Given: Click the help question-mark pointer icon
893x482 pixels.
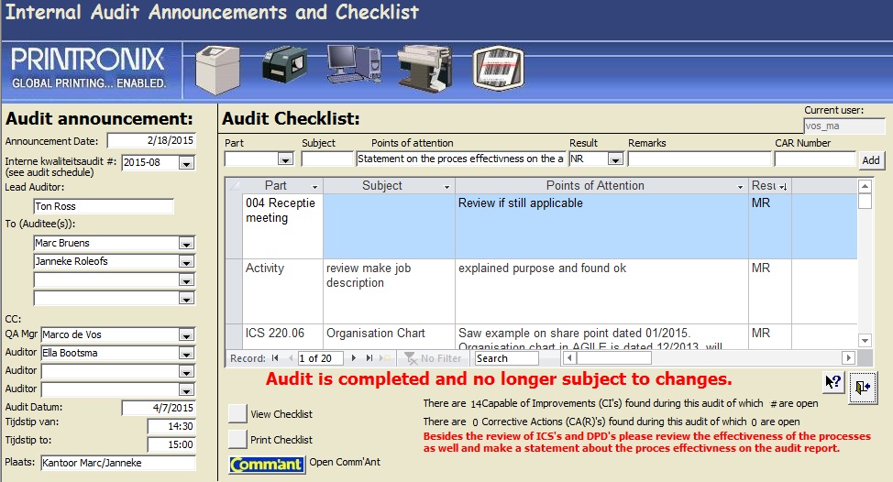Looking at the screenshot, I should [x=832, y=383].
